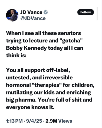Screen dimensions: 102x128
Task: Click the phrase "You all support off-label"
Action: click(x=38, y=70)
